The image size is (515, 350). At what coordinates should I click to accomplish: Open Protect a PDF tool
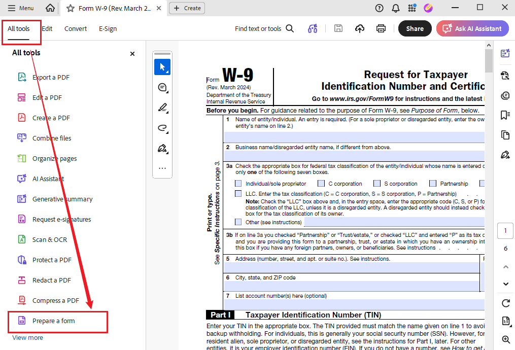44,260
